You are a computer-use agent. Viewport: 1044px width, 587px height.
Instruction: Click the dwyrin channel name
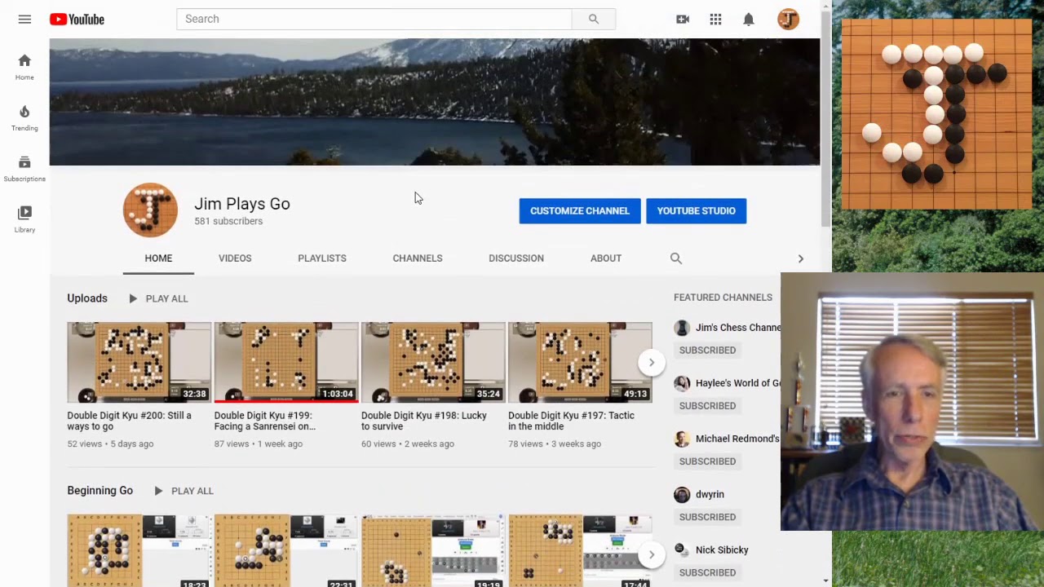710,494
